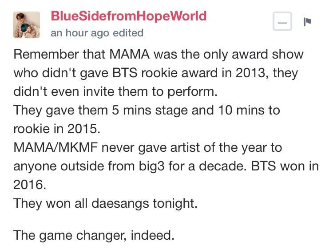Click the text 'rookie in 2015.'
The width and height of the screenshot is (333, 249).
[x=57, y=129]
